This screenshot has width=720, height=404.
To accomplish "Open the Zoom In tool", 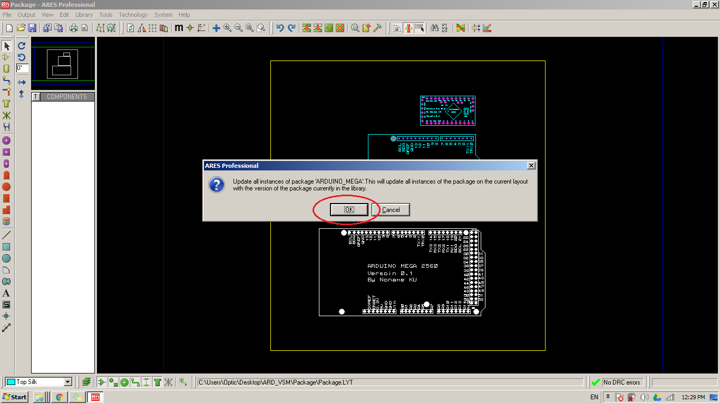I will pyautogui.click(x=227, y=28).
